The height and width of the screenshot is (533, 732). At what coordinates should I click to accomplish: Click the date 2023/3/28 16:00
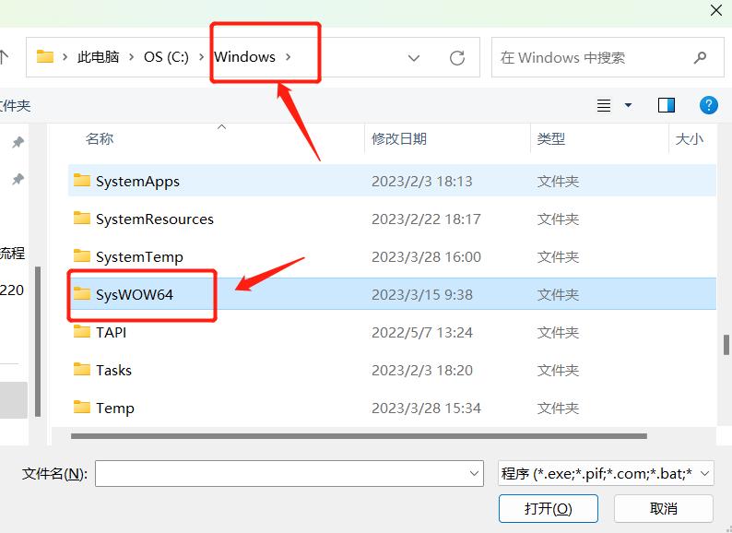click(426, 257)
